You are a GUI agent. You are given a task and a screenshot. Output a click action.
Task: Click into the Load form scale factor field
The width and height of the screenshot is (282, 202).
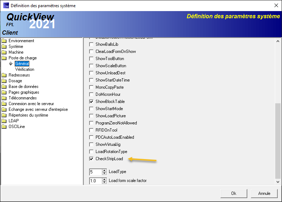click(x=96, y=181)
